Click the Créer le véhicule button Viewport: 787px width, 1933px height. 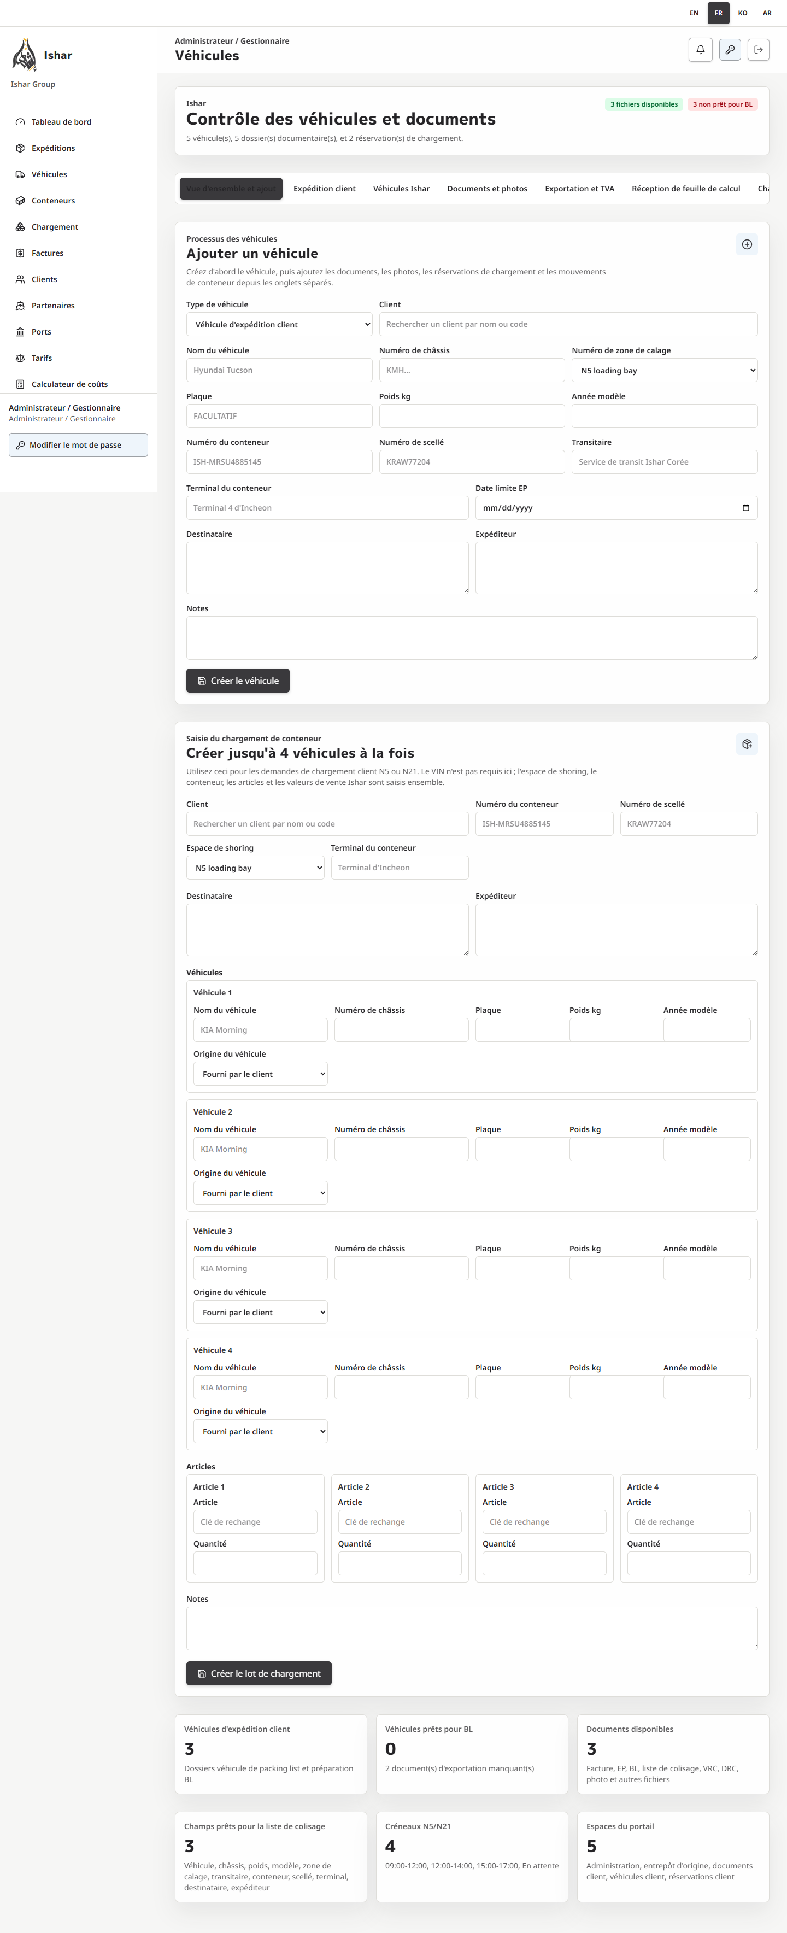[x=238, y=681]
